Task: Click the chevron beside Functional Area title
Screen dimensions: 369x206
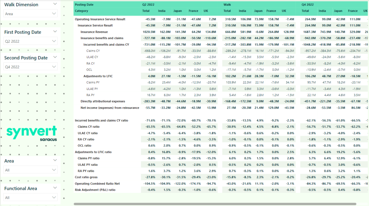Action: pyautogui.click(x=55, y=188)
